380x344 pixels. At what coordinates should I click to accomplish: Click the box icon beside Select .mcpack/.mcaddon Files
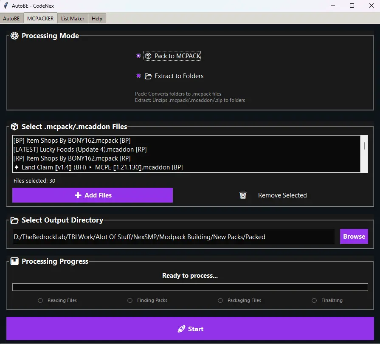14,127
